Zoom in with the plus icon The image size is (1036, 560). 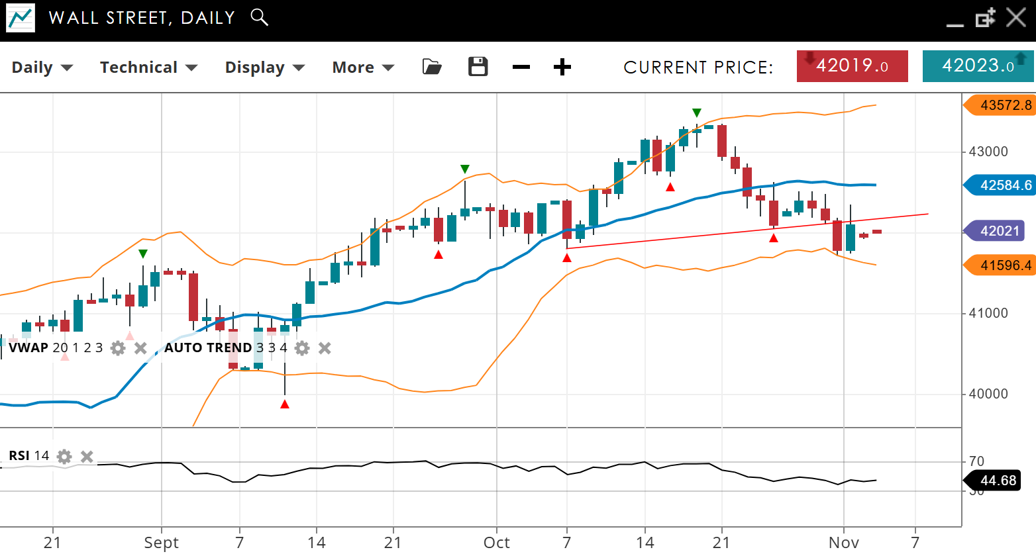pyautogui.click(x=562, y=67)
